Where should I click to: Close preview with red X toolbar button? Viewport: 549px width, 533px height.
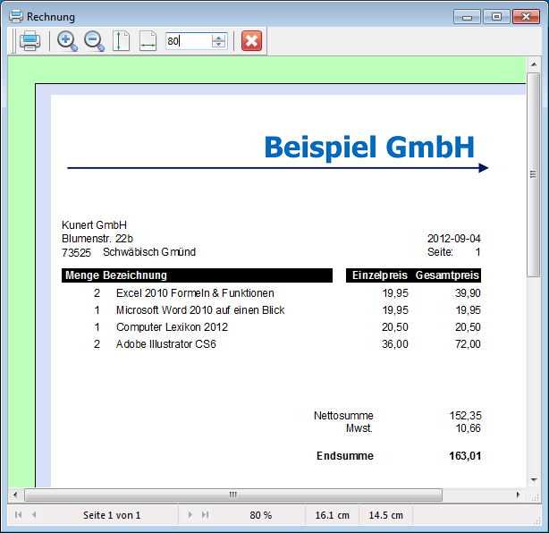[251, 41]
